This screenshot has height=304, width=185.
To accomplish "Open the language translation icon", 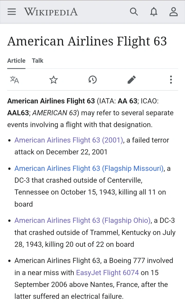I will pos(14,80).
